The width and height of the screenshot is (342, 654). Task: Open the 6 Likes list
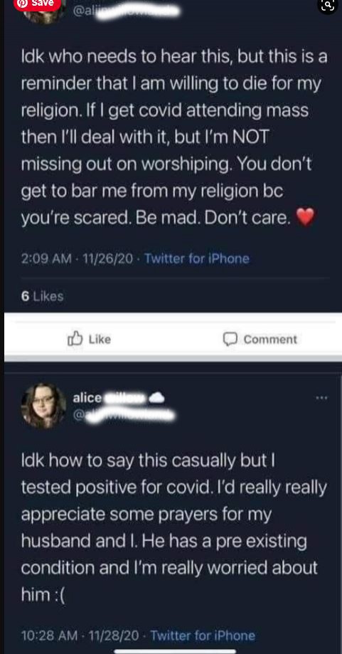pyautogui.click(x=42, y=296)
